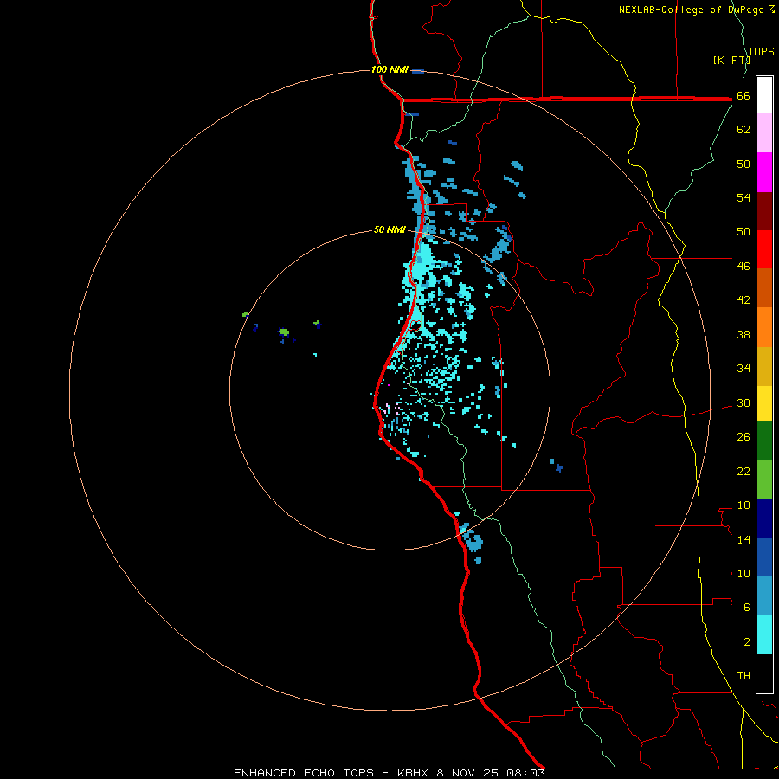Select the "38" legend value
Viewport: 779px width, 779px height.
pos(744,335)
